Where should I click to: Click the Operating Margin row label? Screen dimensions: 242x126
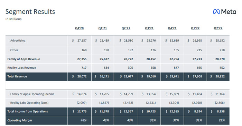(20, 120)
